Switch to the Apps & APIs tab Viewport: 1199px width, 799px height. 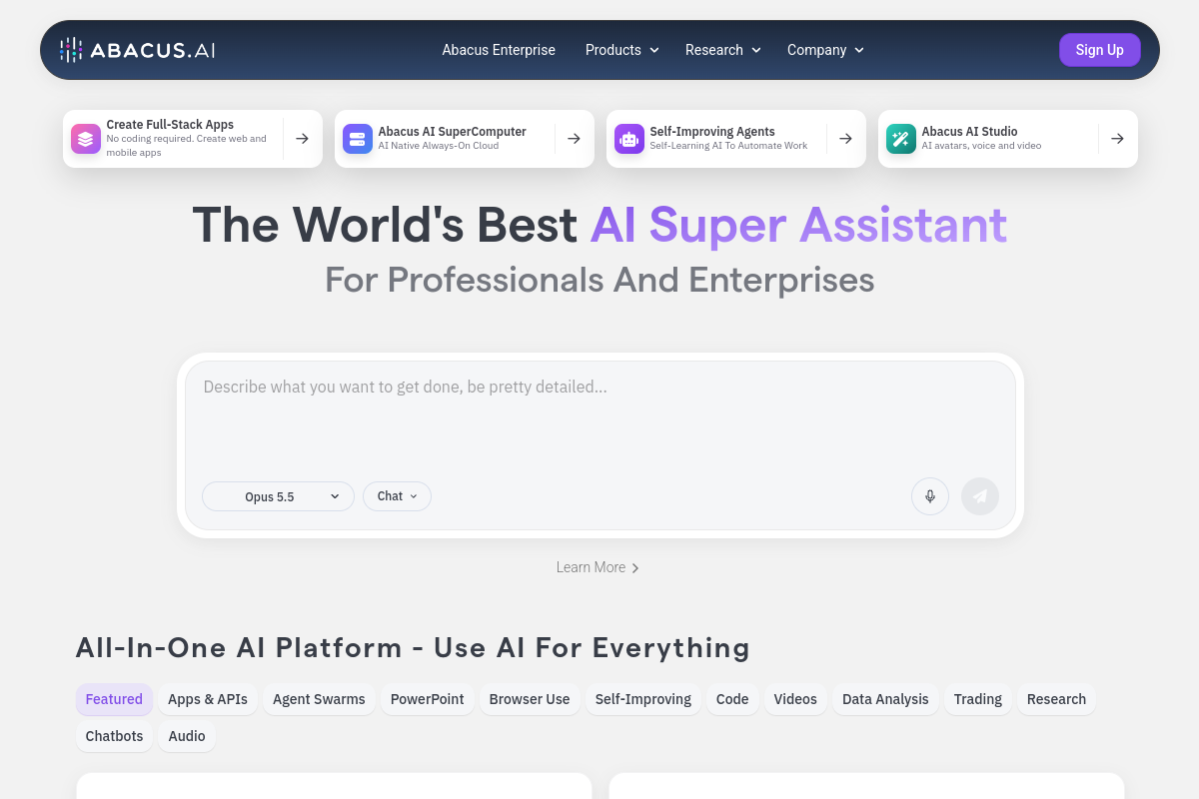click(208, 699)
